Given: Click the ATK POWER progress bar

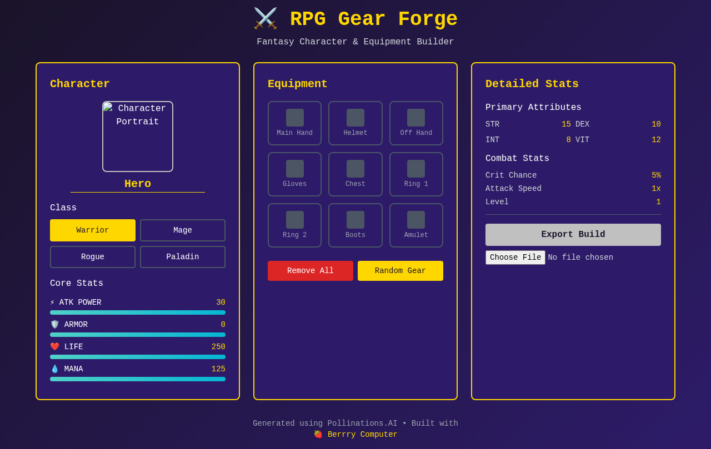Looking at the screenshot, I should click(138, 312).
